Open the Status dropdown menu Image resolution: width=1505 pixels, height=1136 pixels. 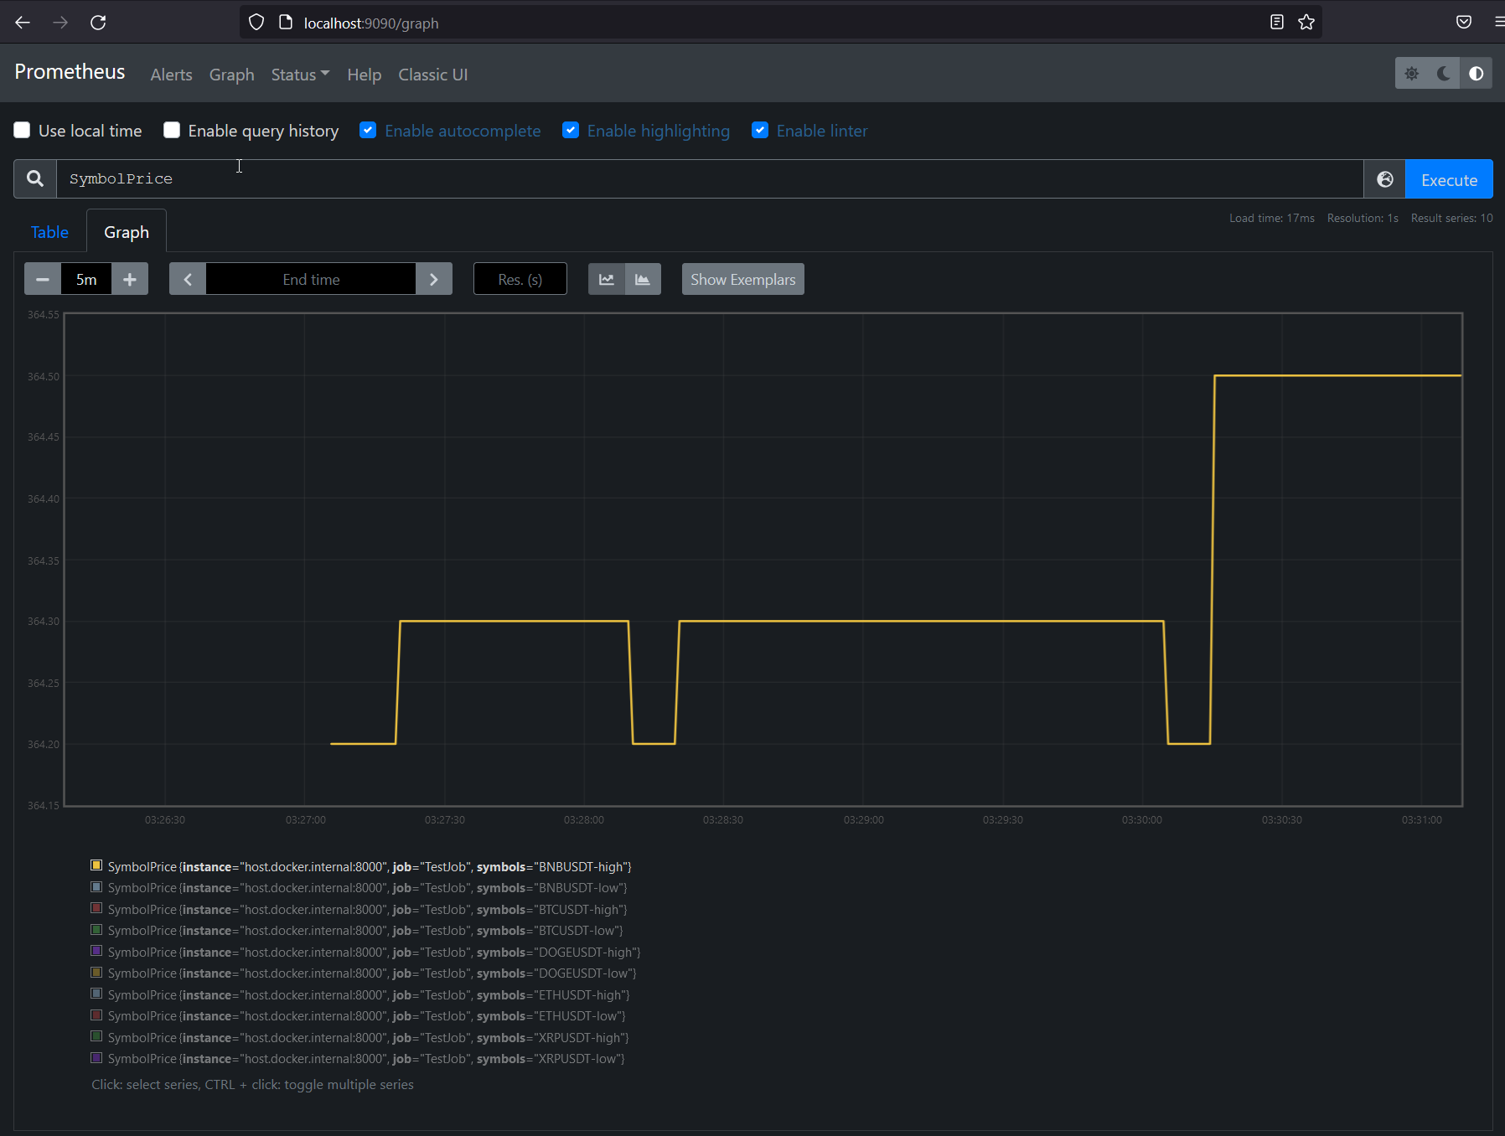(x=300, y=75)
